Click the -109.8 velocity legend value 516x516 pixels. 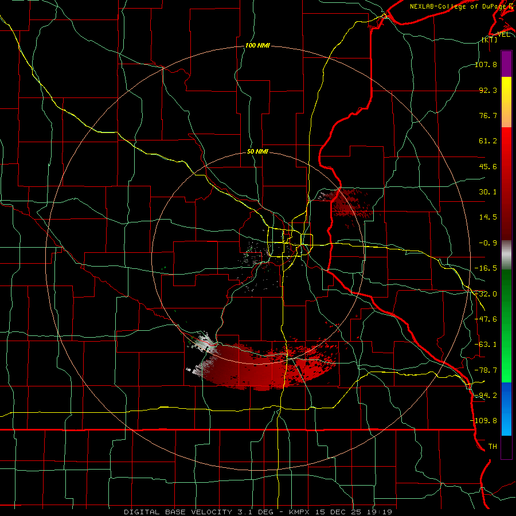click(x=484, y=421)
